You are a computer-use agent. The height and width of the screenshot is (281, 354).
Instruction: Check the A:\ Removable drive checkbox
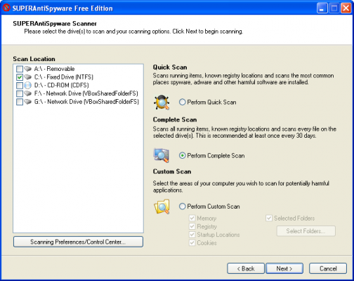(20, 69)
